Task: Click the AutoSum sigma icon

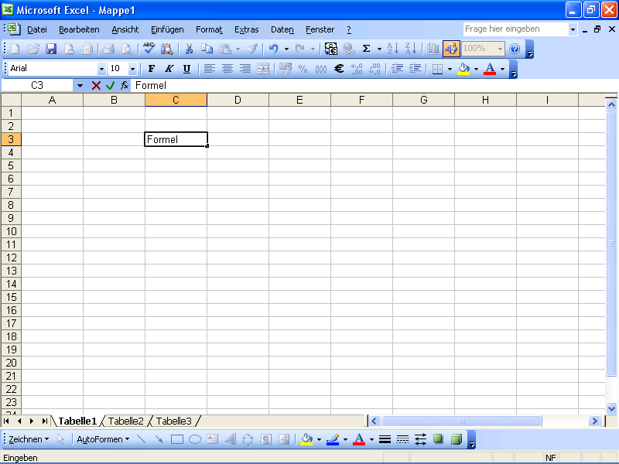Action: (366, 49)
